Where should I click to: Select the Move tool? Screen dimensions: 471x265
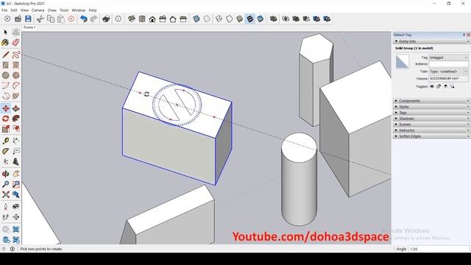click(x=5, y=108)
